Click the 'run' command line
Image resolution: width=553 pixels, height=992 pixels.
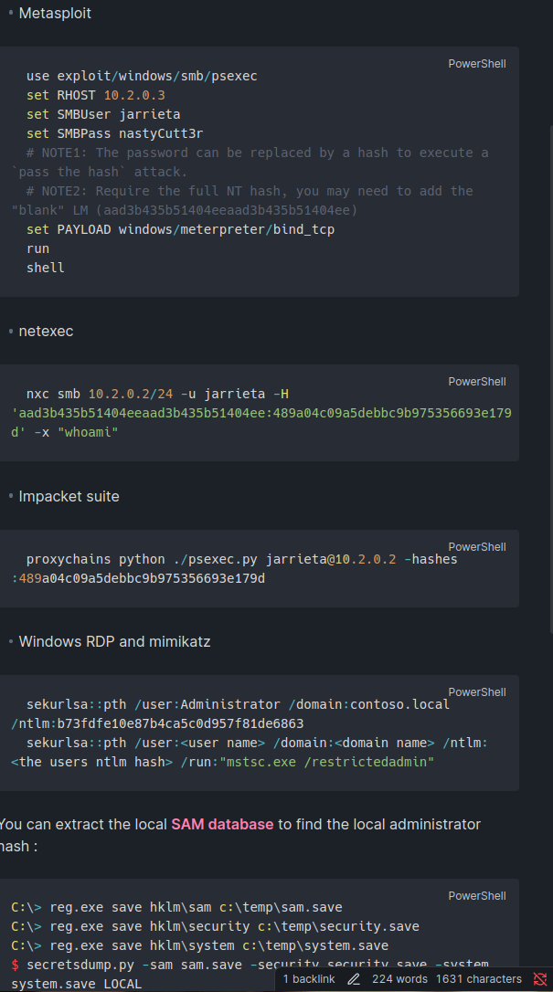(38, 248)
